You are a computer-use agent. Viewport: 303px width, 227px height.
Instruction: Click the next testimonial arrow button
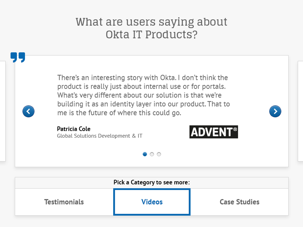275,111
